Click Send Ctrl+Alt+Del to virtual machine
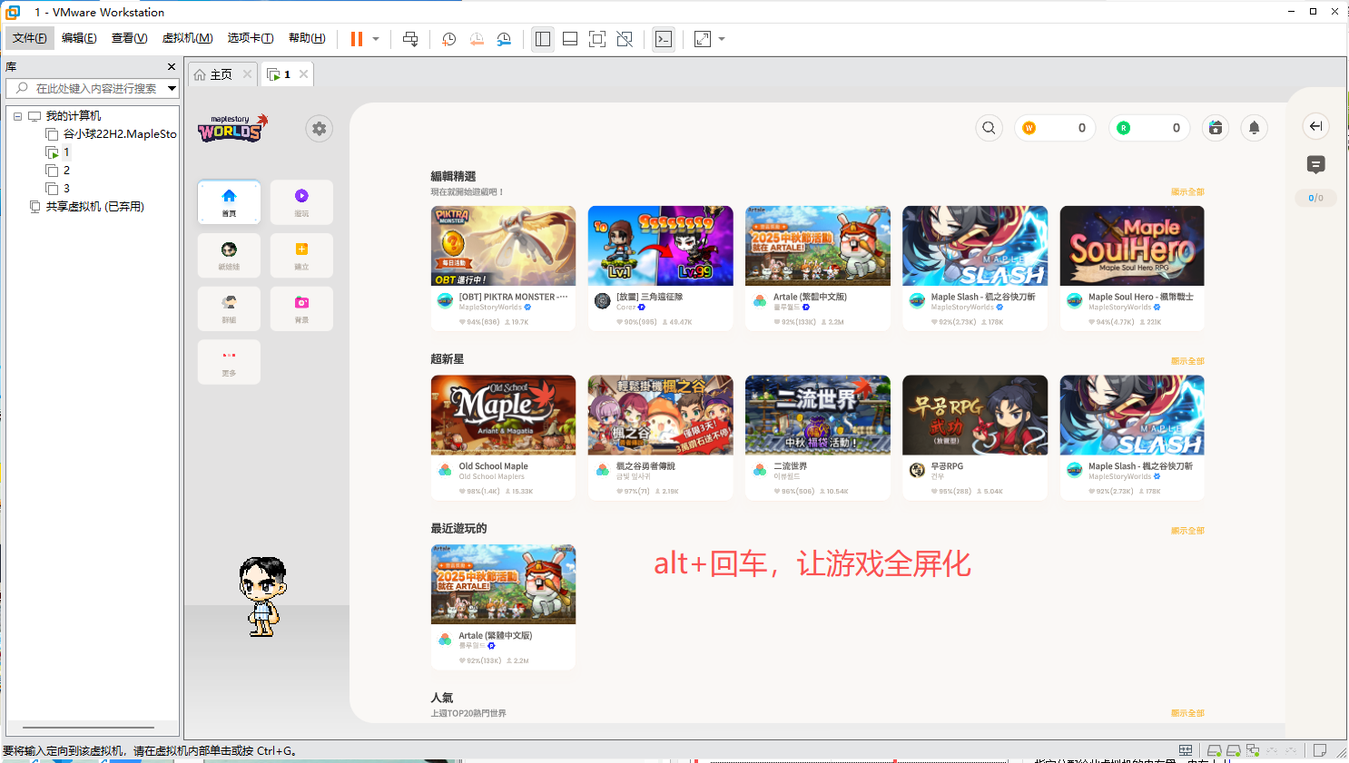The image size is (1349, 763). pyautogui.click(x=409, y=39)
